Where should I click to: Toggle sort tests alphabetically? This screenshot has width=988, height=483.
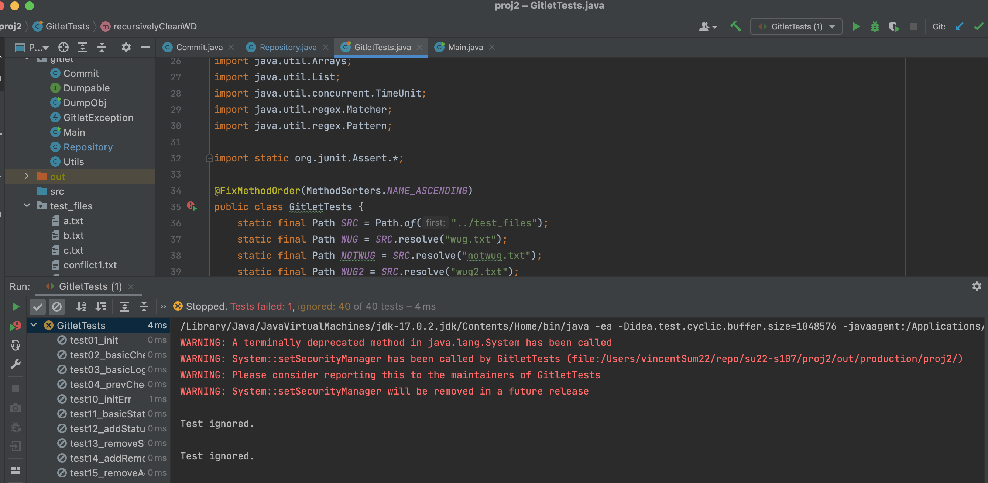[x=81, y=306]
